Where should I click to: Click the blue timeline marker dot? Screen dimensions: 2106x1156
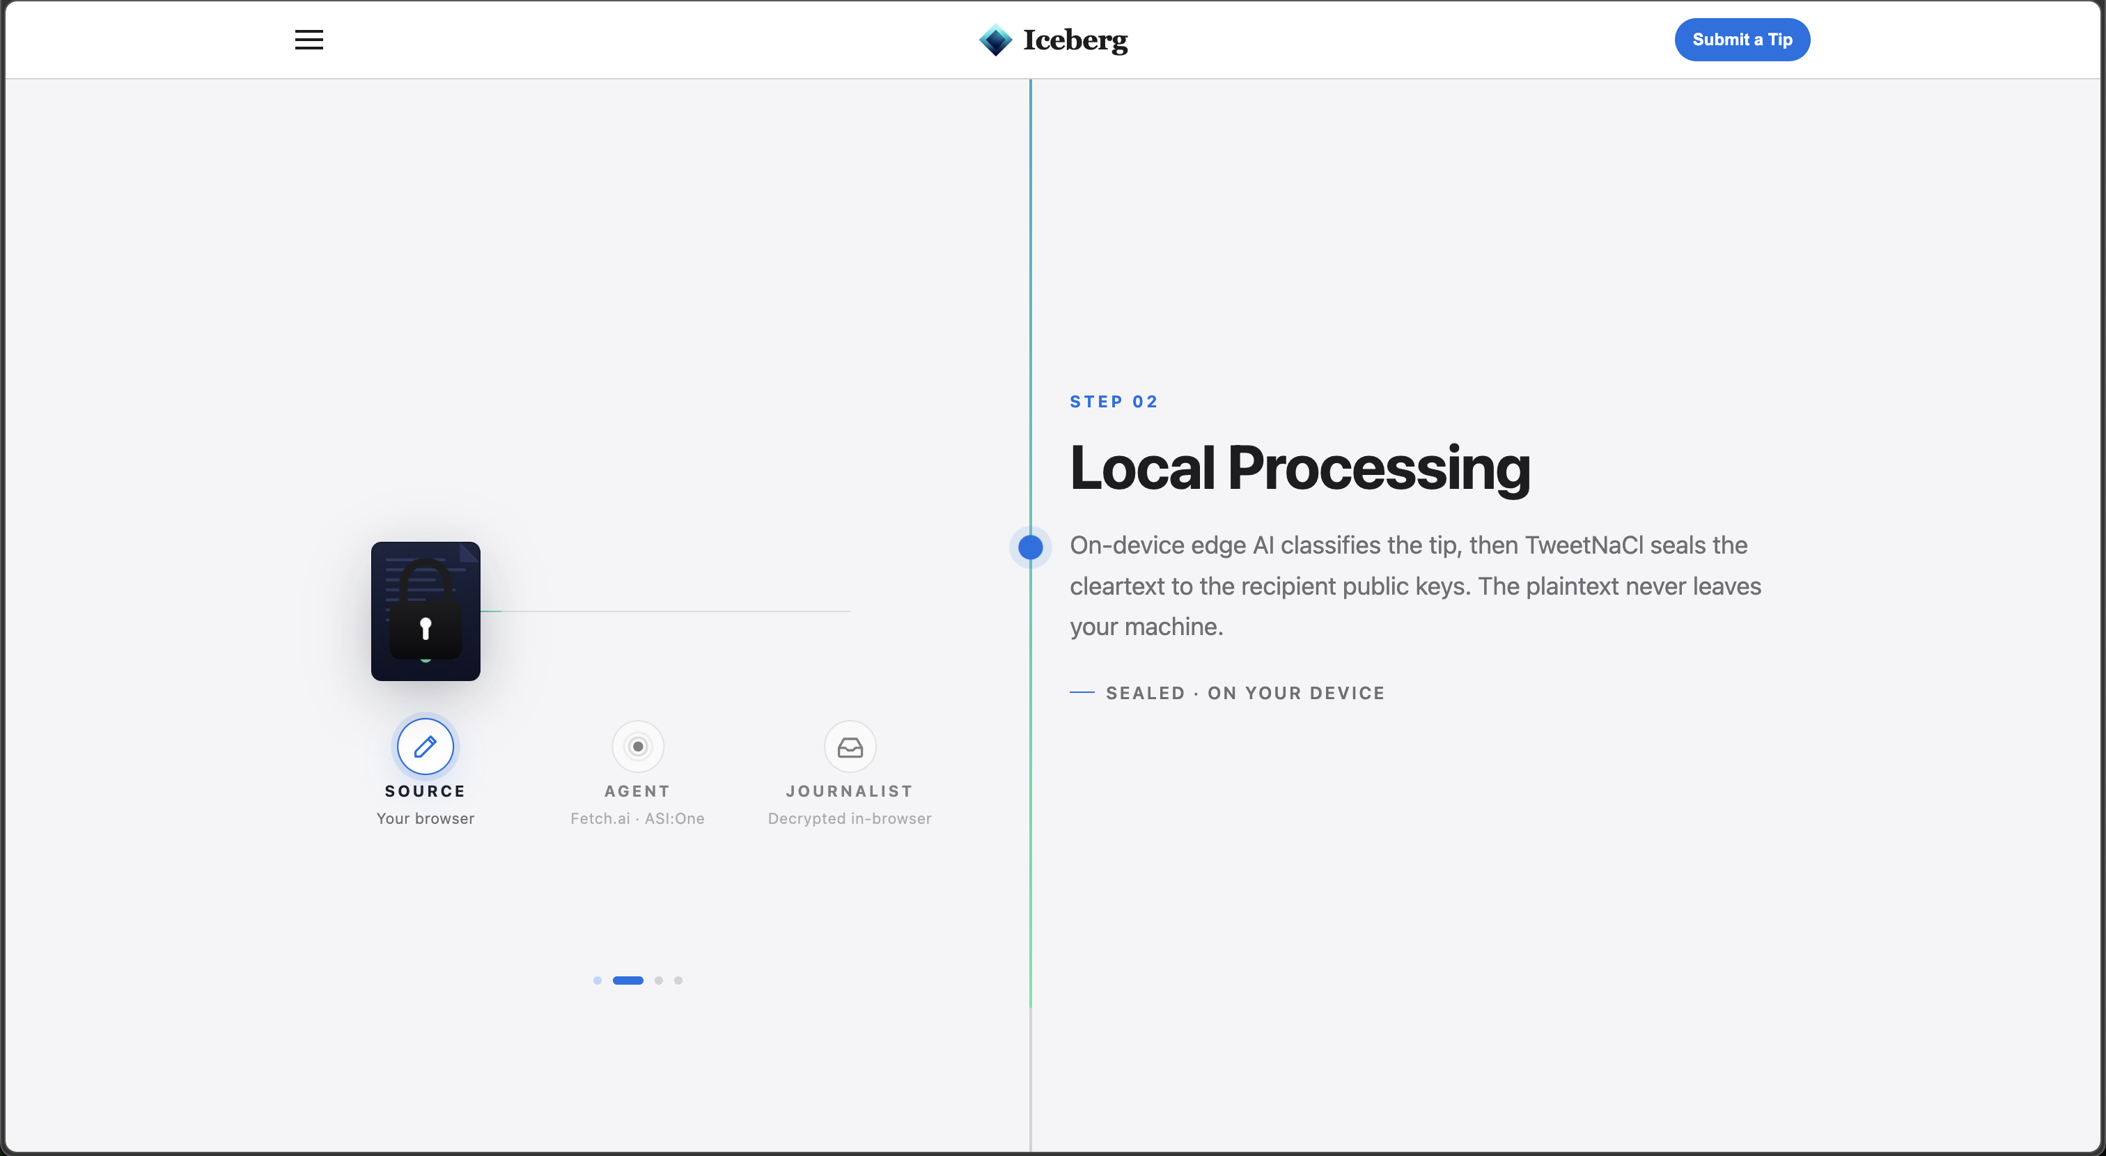pos(1030,547)
